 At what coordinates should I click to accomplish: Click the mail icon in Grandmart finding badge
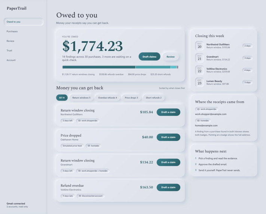[x=79, y=171]
